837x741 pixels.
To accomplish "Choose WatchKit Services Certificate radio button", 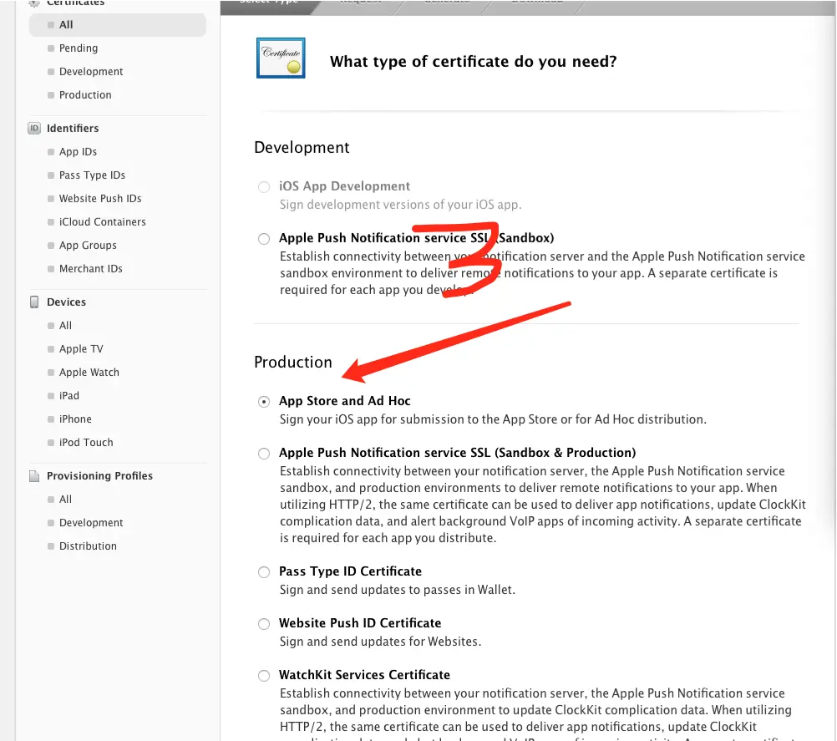I will [x=264, y=676].
